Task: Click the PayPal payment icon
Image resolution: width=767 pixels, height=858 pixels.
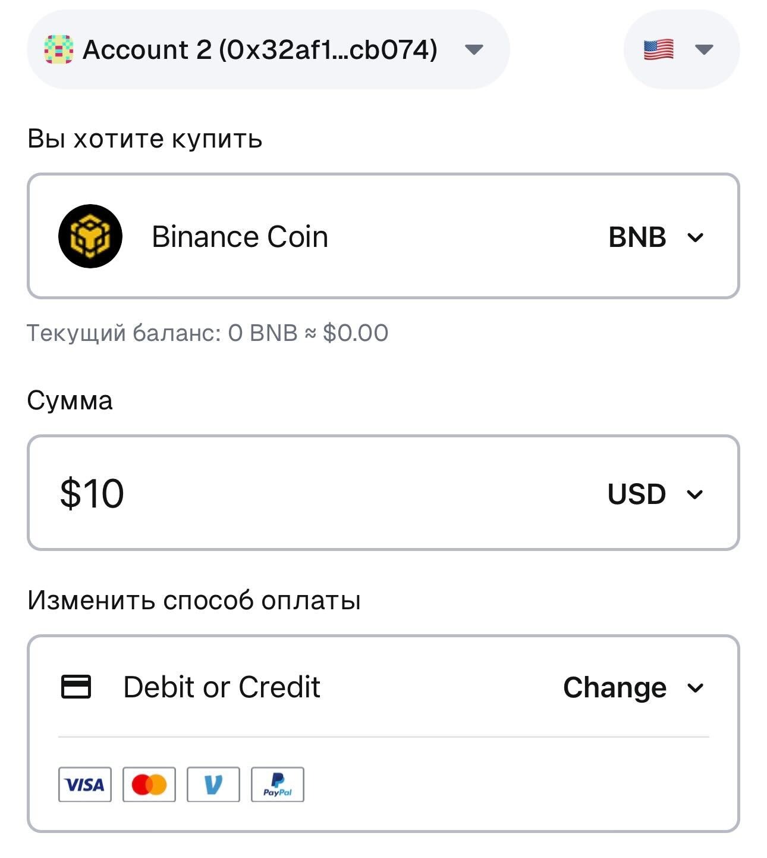Action: pos(278,785)
